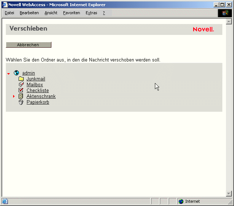Screen dimensions: 234x206
Task: Choose the Aktenschrank folder link
Action: pos(41,96)
